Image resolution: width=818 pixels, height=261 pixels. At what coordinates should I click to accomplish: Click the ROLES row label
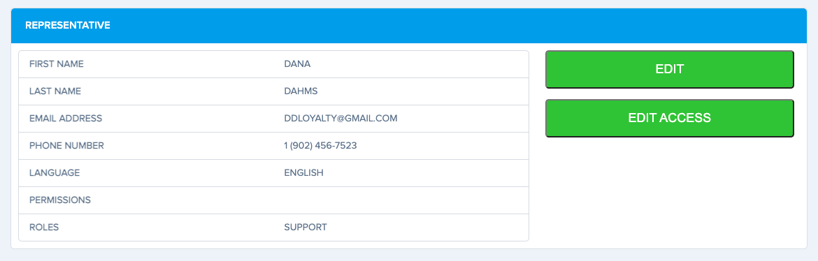point(44,227)
